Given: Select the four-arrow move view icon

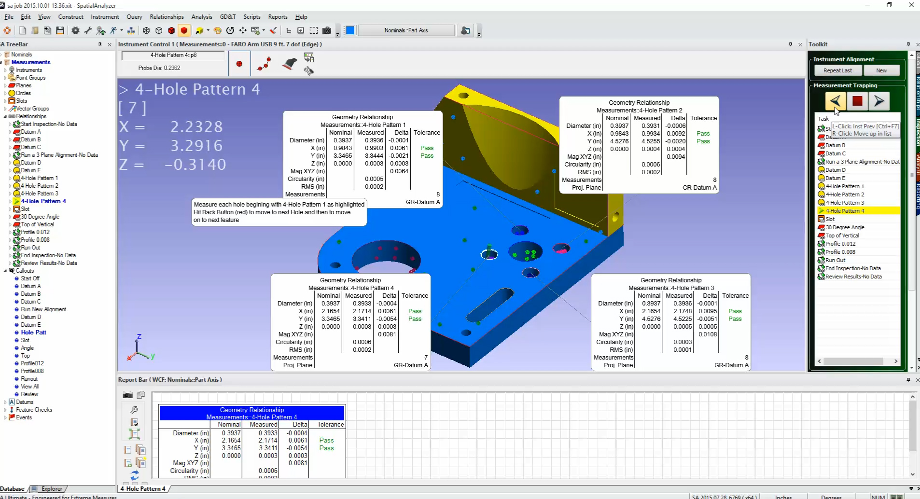Looking at the screenshot, I should 243,30.
